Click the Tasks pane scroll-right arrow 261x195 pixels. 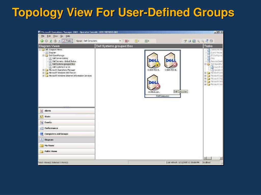pyautogui.click(x=221, y=158)
